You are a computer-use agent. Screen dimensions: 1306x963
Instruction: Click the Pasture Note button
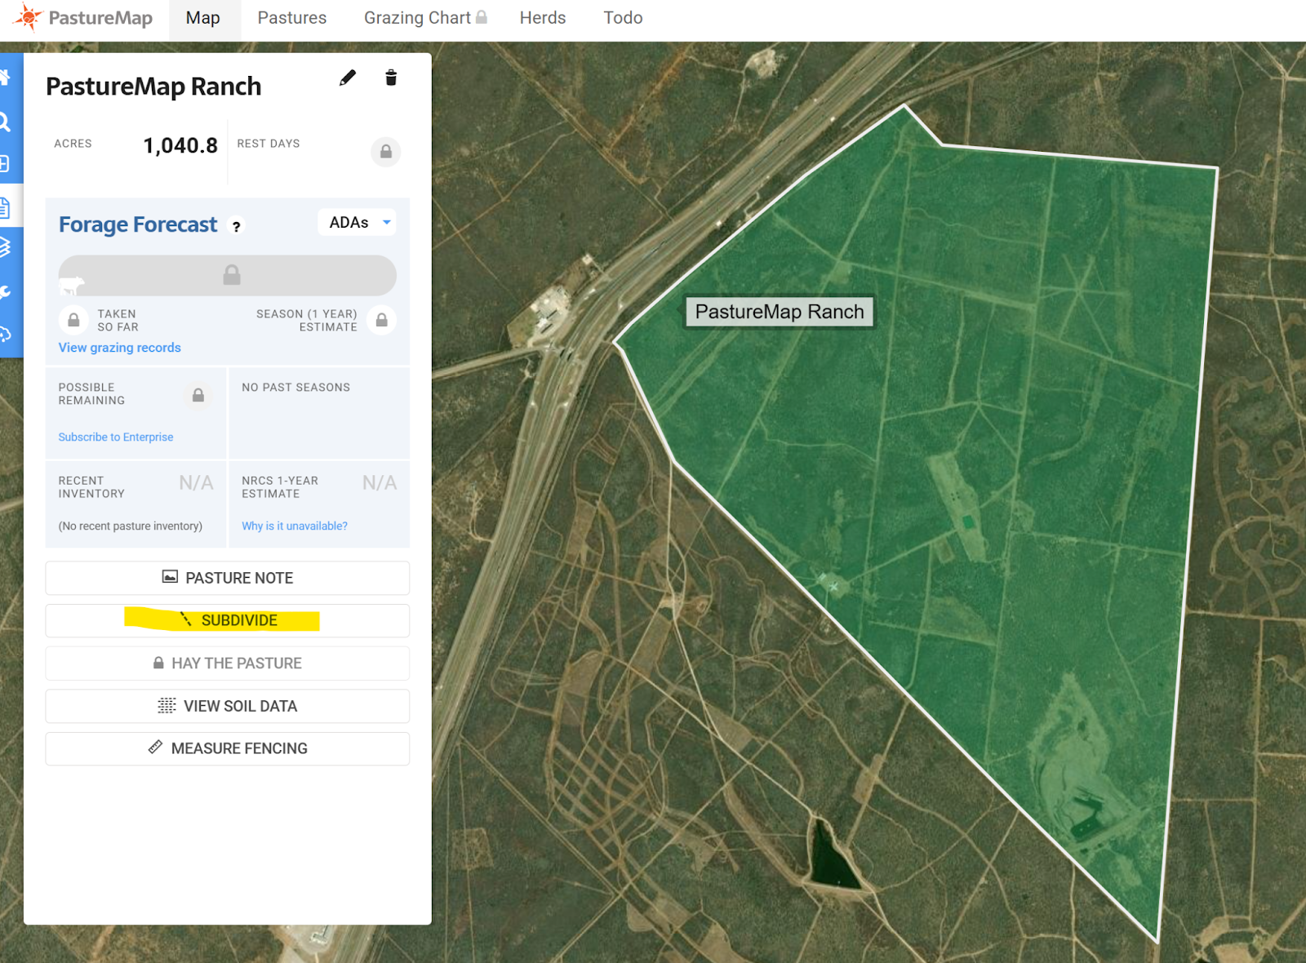(x=228, y=578)
